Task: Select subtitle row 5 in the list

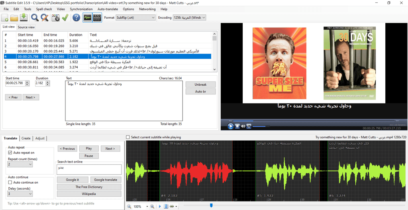Action: (x=107, y=62)
